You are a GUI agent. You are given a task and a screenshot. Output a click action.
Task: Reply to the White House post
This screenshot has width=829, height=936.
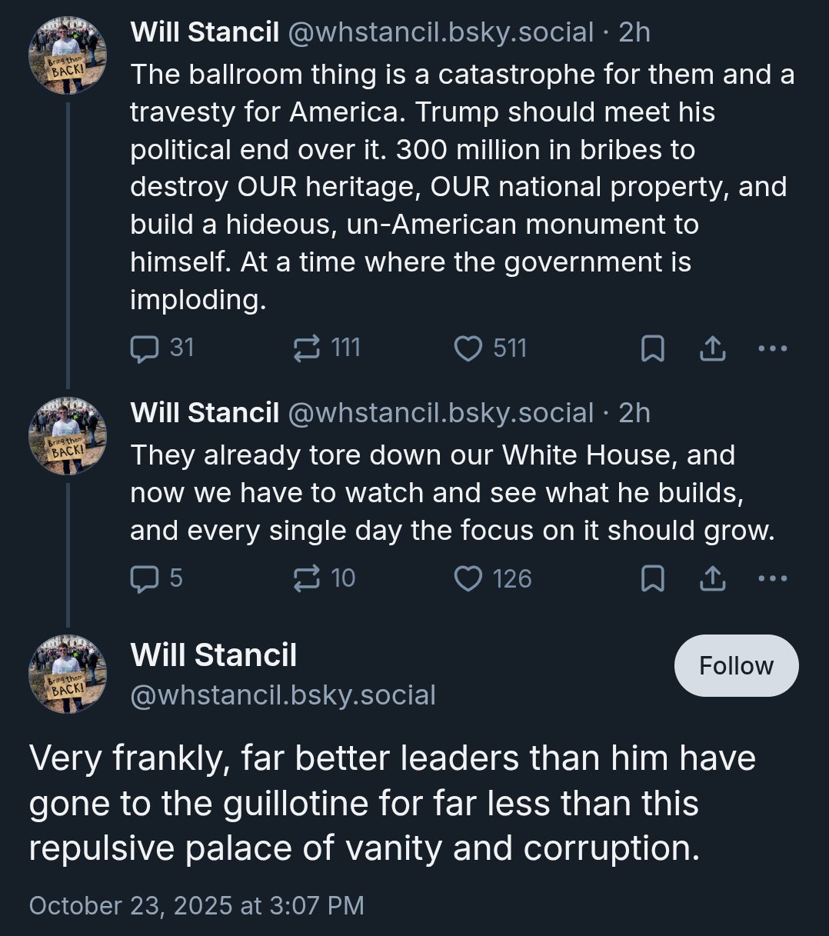(157, 578)
